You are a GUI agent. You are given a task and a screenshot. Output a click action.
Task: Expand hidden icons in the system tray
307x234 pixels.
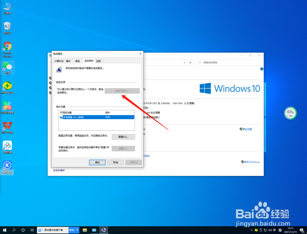251,230
